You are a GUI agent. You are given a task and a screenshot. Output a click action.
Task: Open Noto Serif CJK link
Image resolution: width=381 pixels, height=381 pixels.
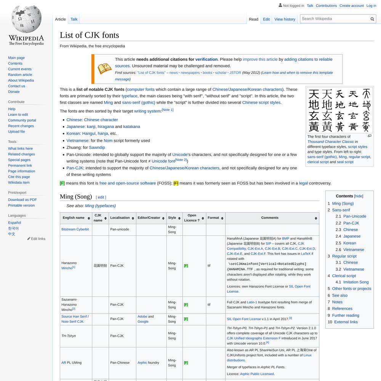tap(72, 322)
